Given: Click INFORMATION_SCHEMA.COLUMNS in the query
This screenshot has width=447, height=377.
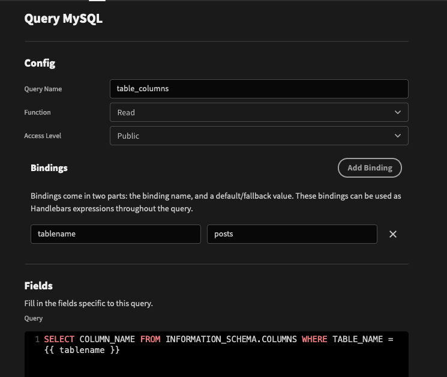Looking at the screenshot, I should (x=231, y=339).
